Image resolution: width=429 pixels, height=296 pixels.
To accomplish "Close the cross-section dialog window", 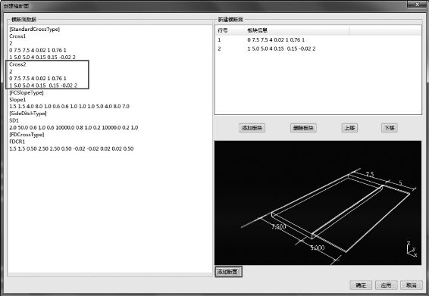I will pyautogui.click(x=417, y=5).
